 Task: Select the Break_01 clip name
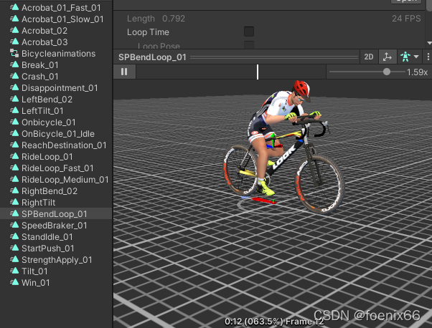40,65
